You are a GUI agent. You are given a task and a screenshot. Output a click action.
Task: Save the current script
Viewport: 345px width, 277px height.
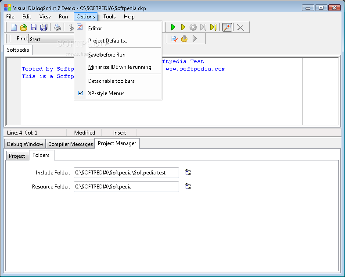(33, 27)
